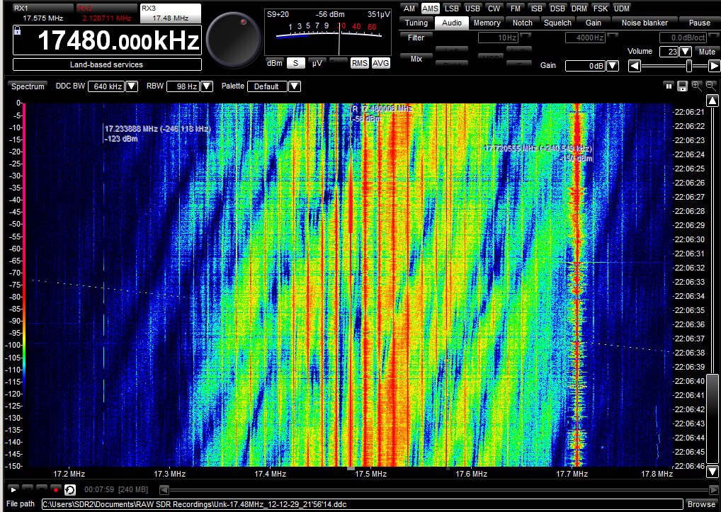
Task: Set S-meter units to µV
Action: coord(317,63)
